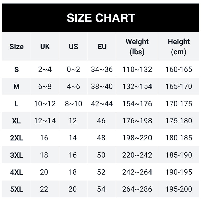Select the 3XL size row label

tap(17, 155)
